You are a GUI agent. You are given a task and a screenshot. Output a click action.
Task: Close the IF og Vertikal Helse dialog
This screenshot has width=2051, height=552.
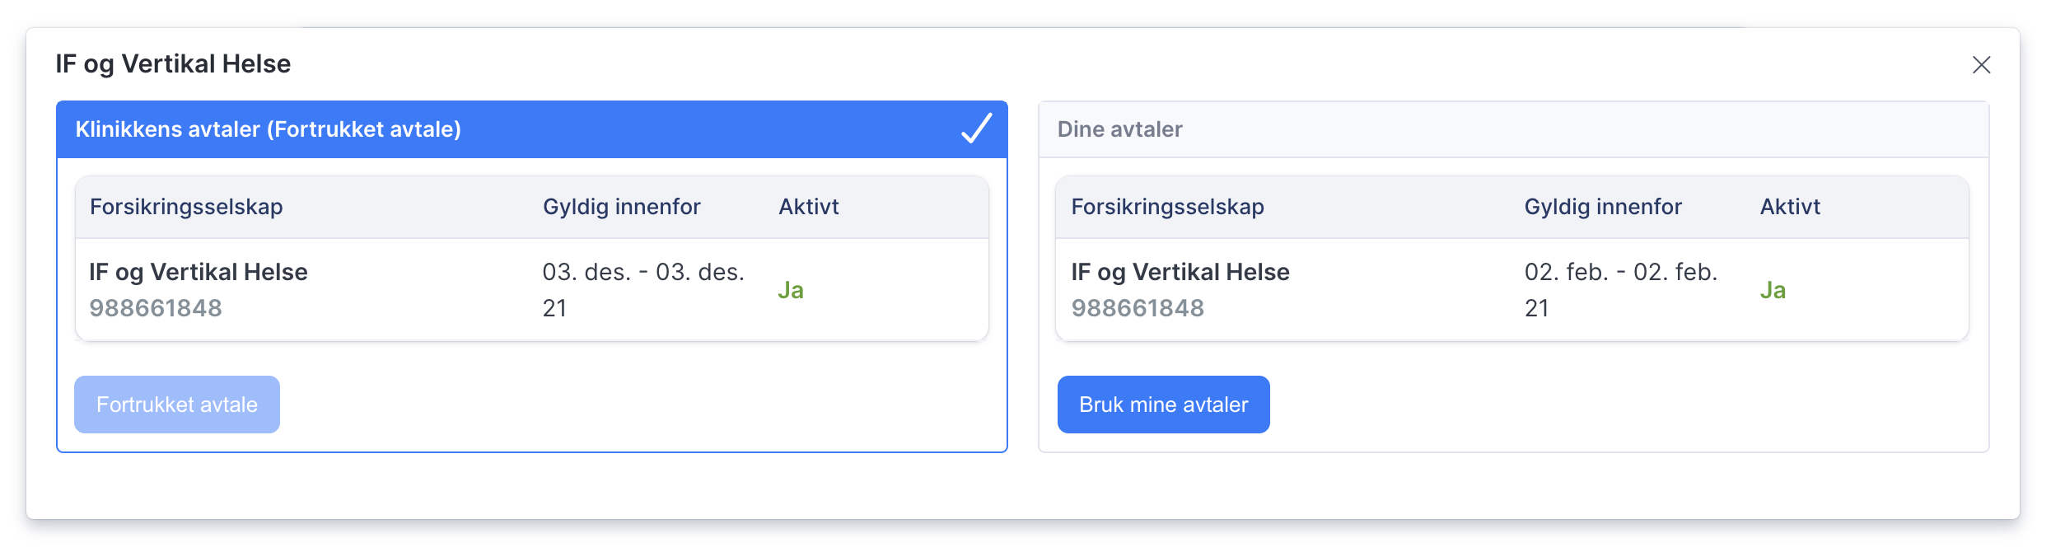click(x=1981, y=65)
